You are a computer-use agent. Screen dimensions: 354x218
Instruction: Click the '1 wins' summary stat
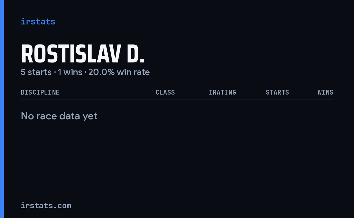pyautogui.click(x=70, y=72)
